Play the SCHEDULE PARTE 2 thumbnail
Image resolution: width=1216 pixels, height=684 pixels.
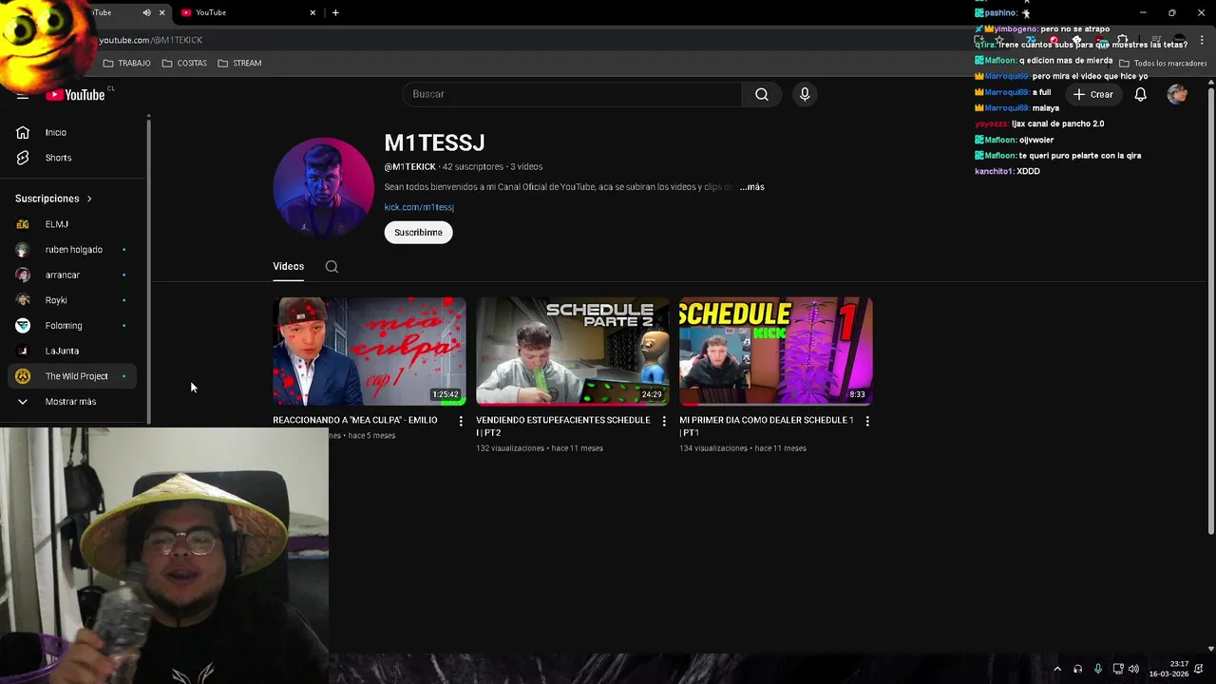pyautogui.click(x=573, y=351)
